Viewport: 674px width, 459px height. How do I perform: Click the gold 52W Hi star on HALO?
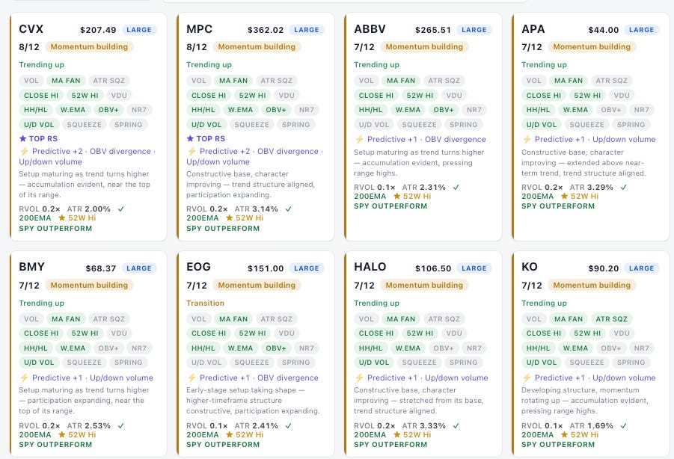pos(396,435)
